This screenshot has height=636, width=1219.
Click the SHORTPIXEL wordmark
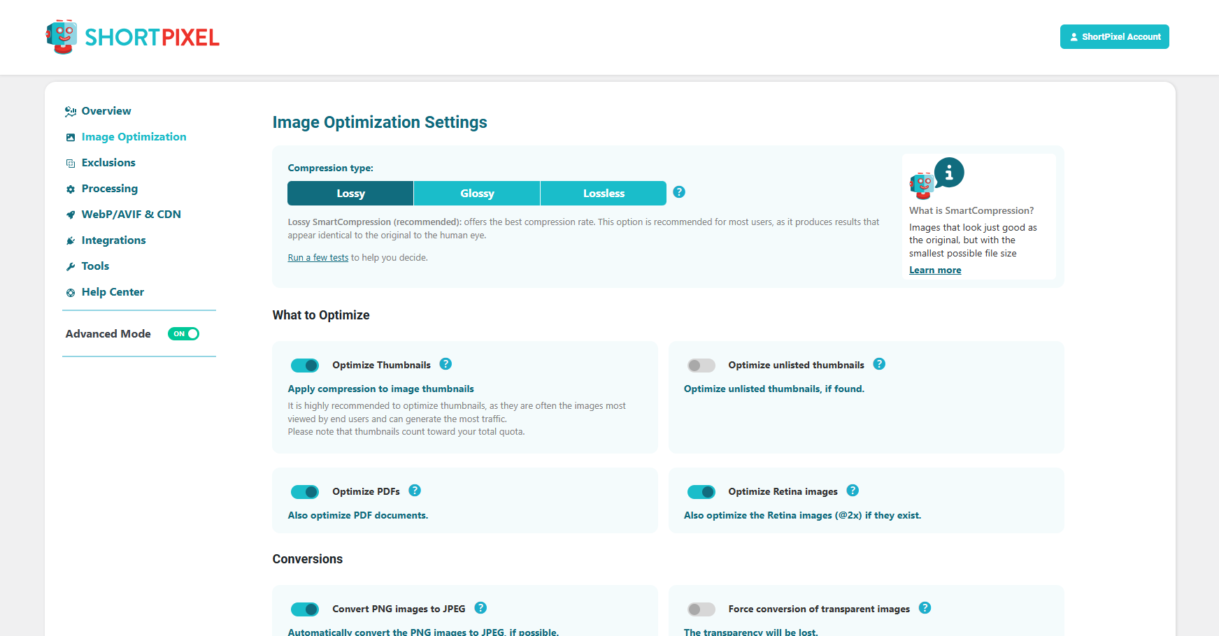[x=152, y=37]
